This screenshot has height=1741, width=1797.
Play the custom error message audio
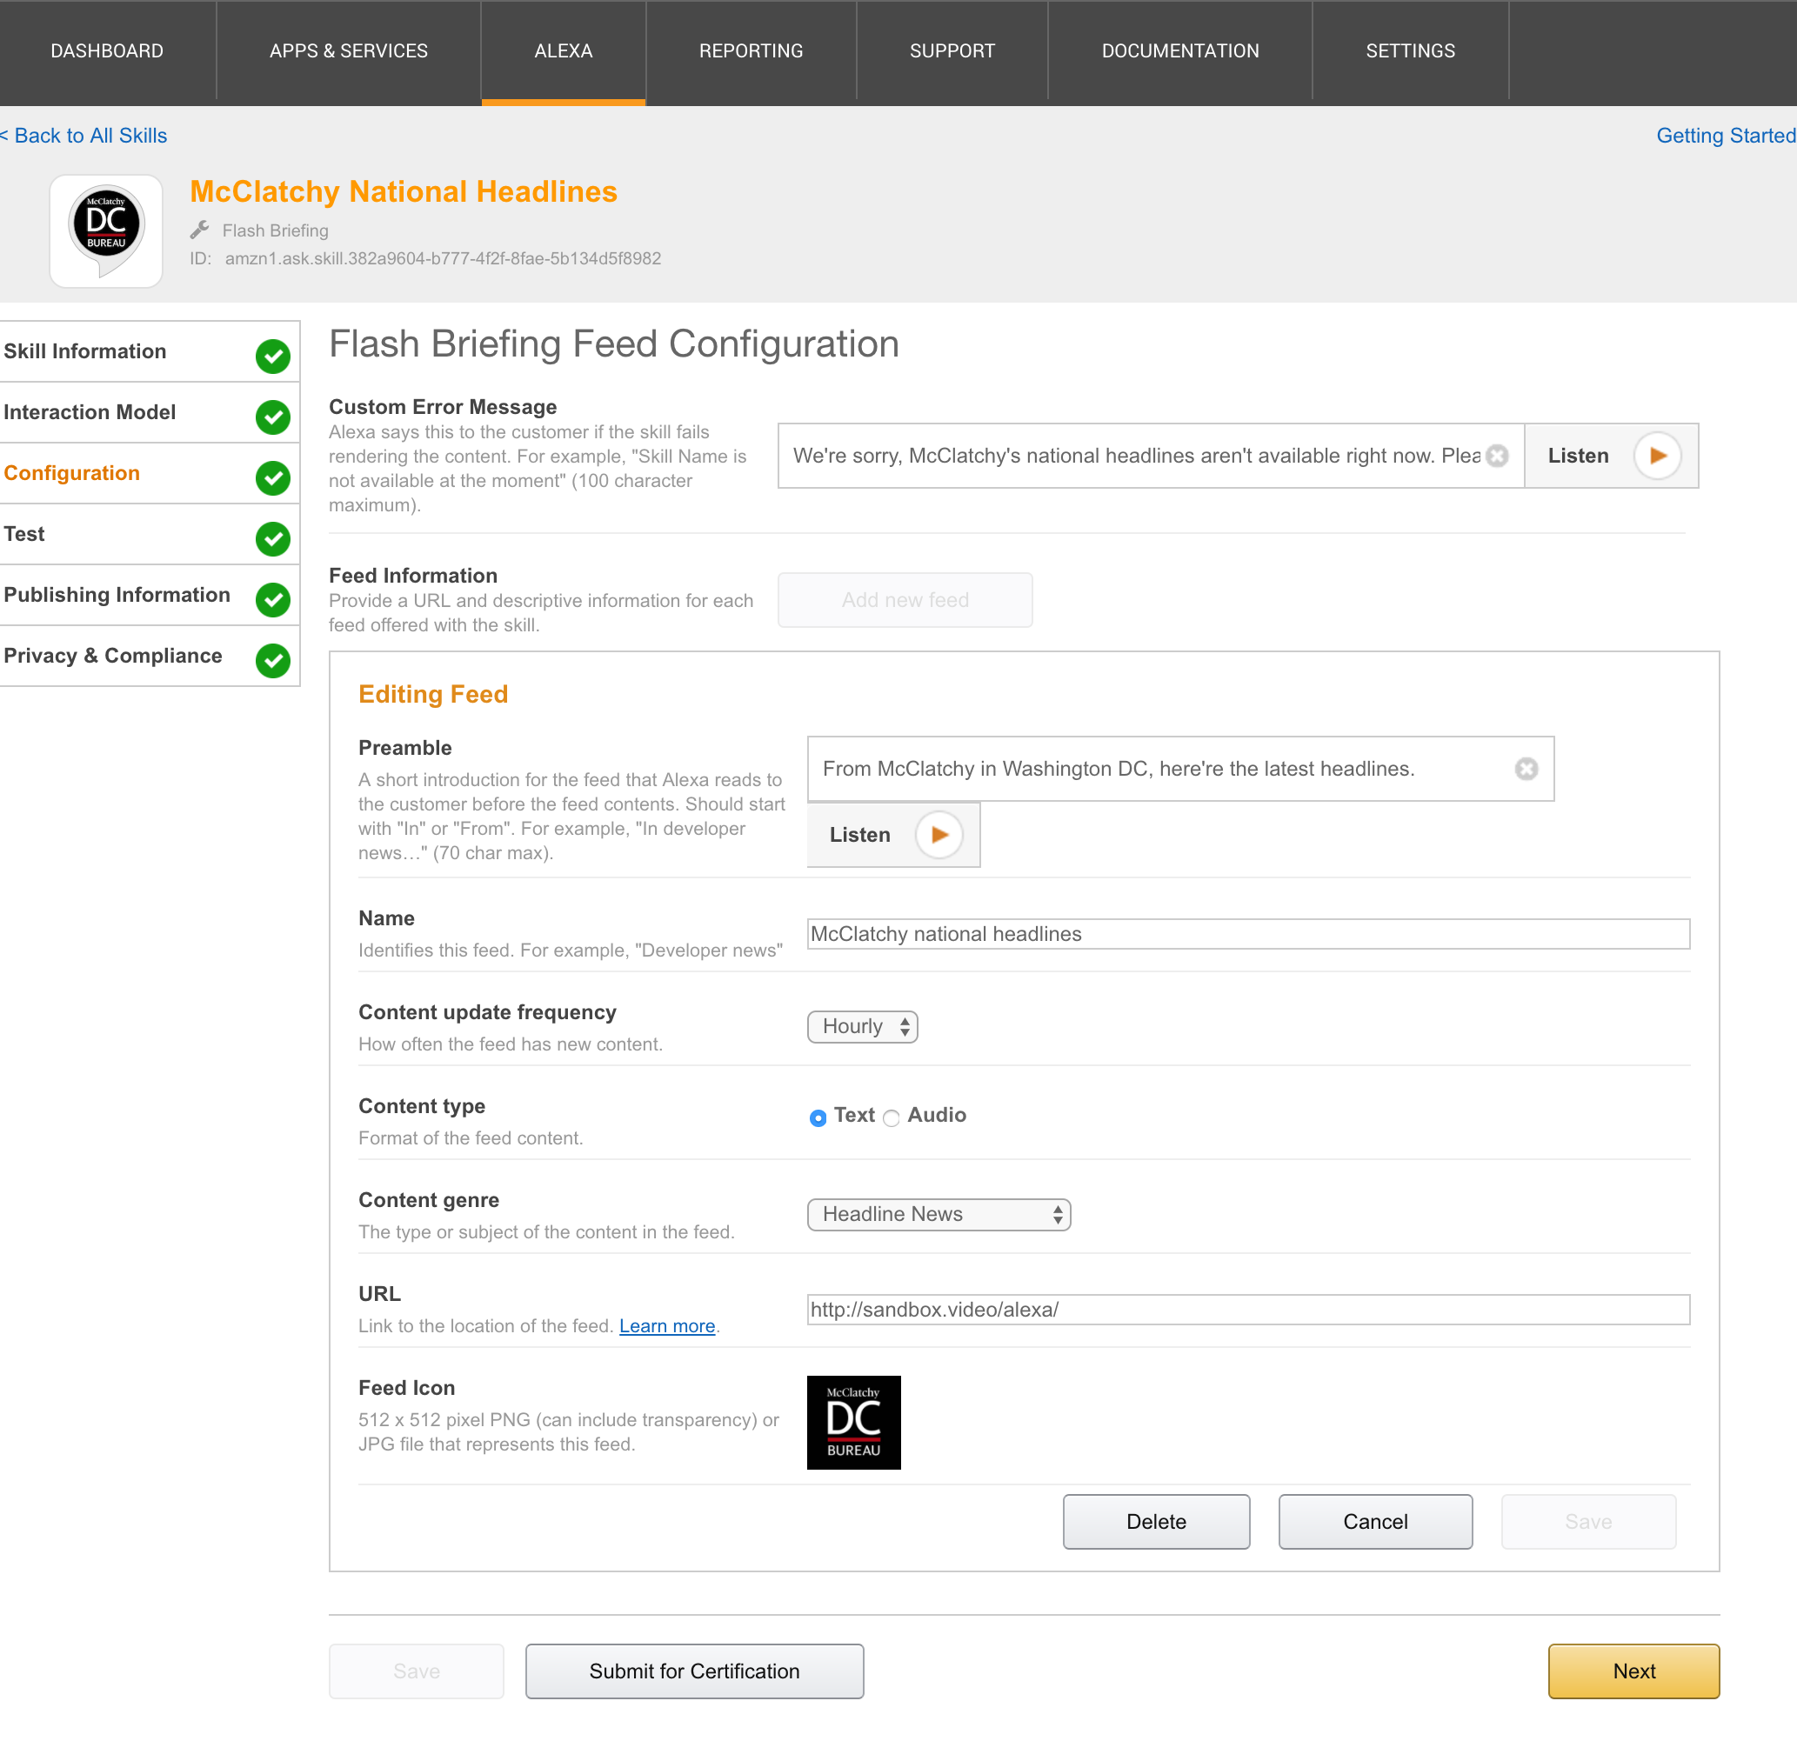click(1657, 456)
